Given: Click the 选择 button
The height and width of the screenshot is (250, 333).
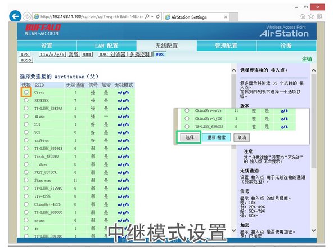Looking at the screenshot, I should 190,137.
